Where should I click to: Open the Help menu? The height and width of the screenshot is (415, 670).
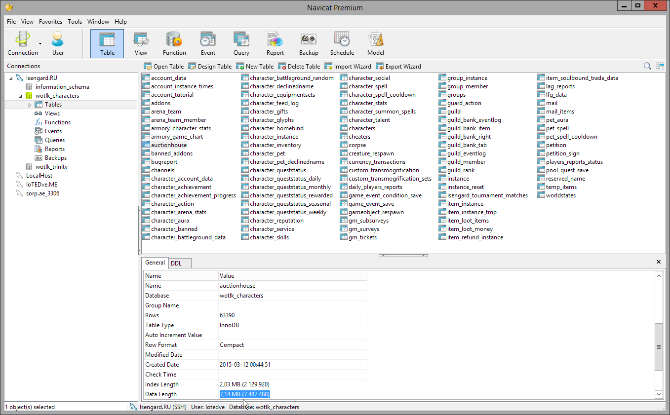[x=120, y=22]
